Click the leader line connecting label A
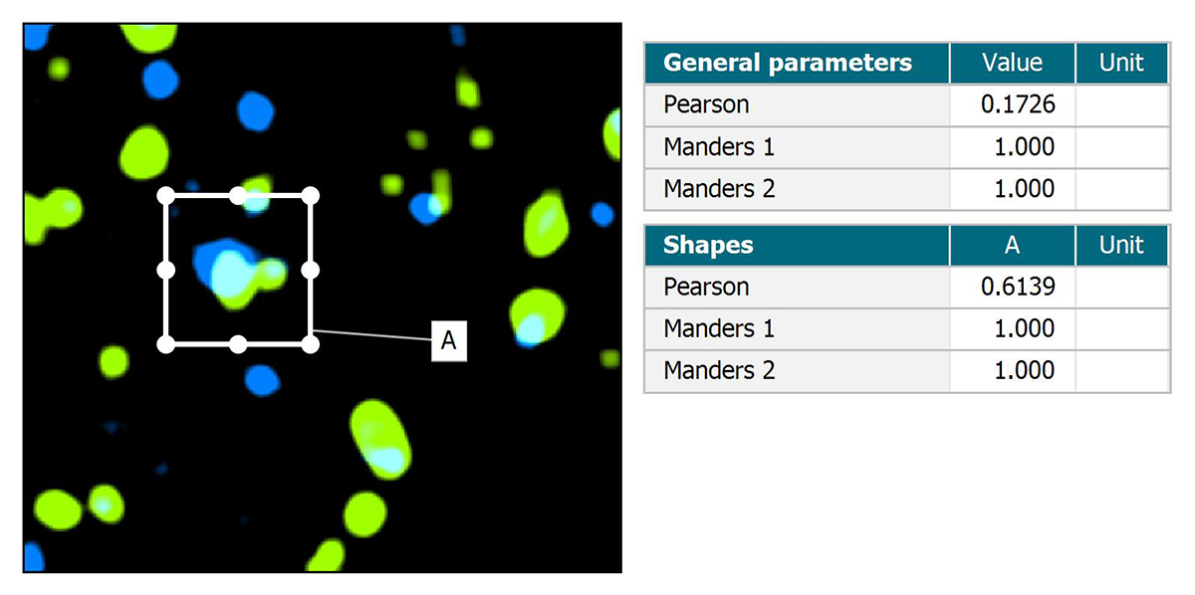This screenshot has width=1195, height=595. tap(371, 335)
